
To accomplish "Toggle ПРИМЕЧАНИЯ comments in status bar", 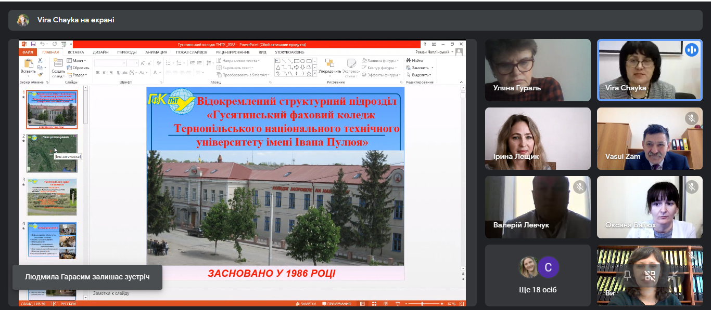I will [x=336, y=304].
